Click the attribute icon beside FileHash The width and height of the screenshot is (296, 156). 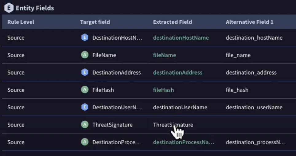[x=84, y=90]
